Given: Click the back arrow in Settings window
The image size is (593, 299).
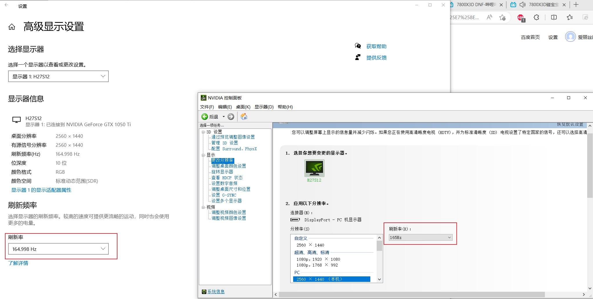Looking at the screenshot, I should pyautogui.click(x=6, y=5).
